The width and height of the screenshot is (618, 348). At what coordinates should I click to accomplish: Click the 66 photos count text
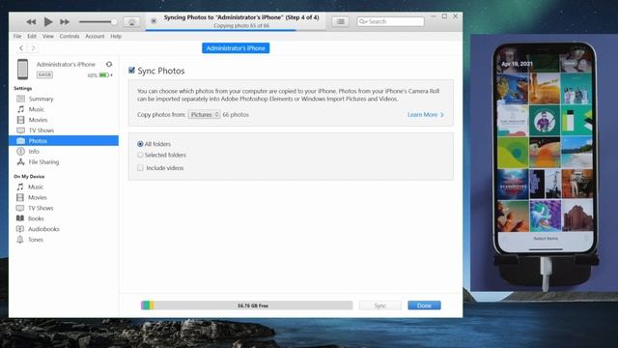[236, 114]
